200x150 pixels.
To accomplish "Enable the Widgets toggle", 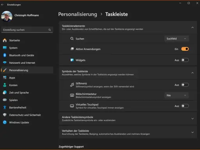I will pyautogui.click(x=185, y=60).
